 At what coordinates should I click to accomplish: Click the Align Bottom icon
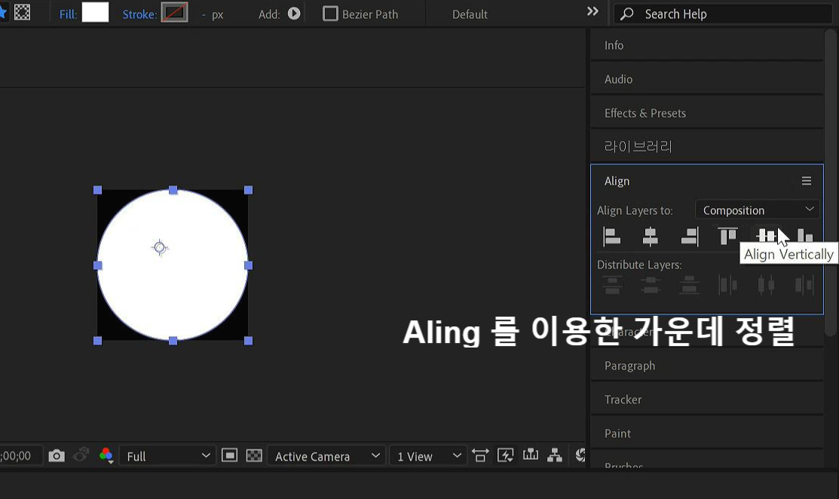point(805,236)
